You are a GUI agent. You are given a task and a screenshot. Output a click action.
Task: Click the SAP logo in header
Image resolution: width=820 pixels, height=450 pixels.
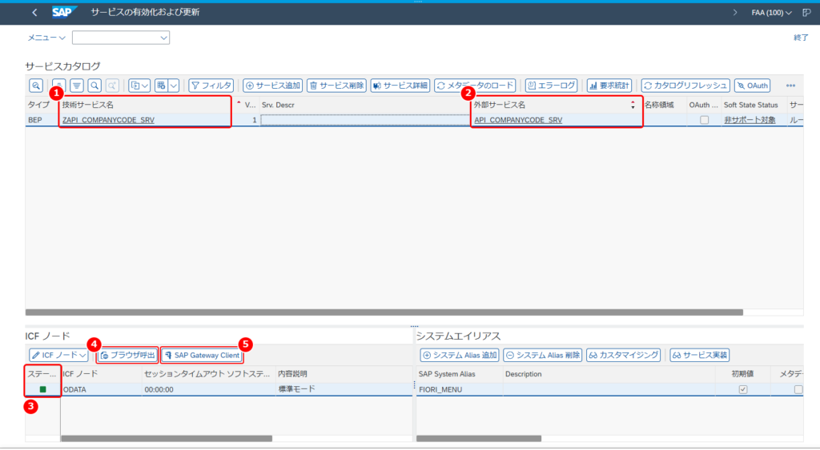[x=64, y=12]
